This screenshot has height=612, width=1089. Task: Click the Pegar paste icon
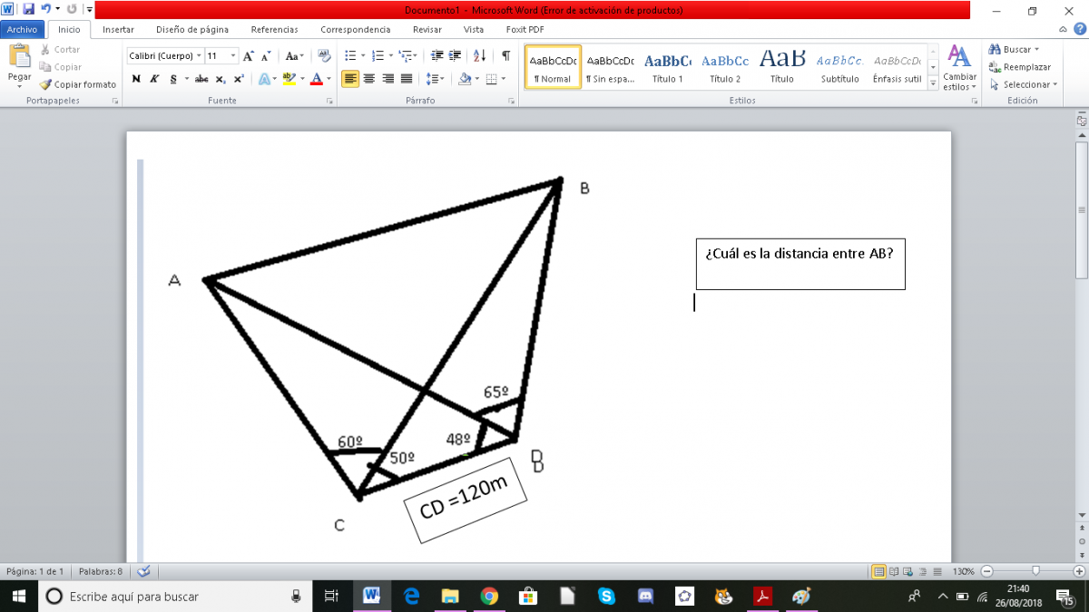tap(19, 58)
